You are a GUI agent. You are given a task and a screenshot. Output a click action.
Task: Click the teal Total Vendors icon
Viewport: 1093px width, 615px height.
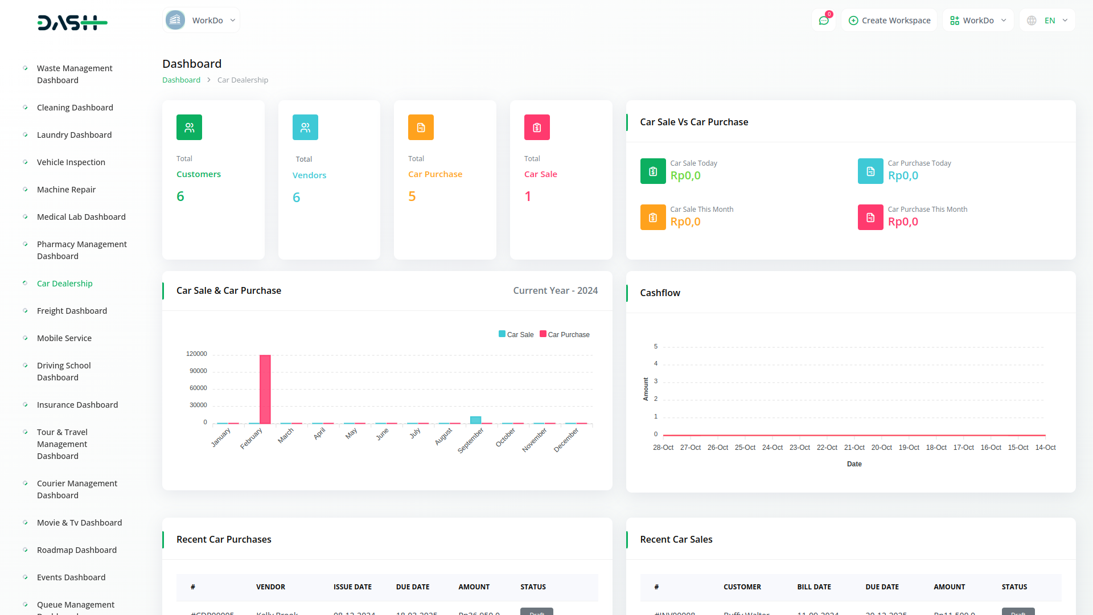[x=305, y=128]
